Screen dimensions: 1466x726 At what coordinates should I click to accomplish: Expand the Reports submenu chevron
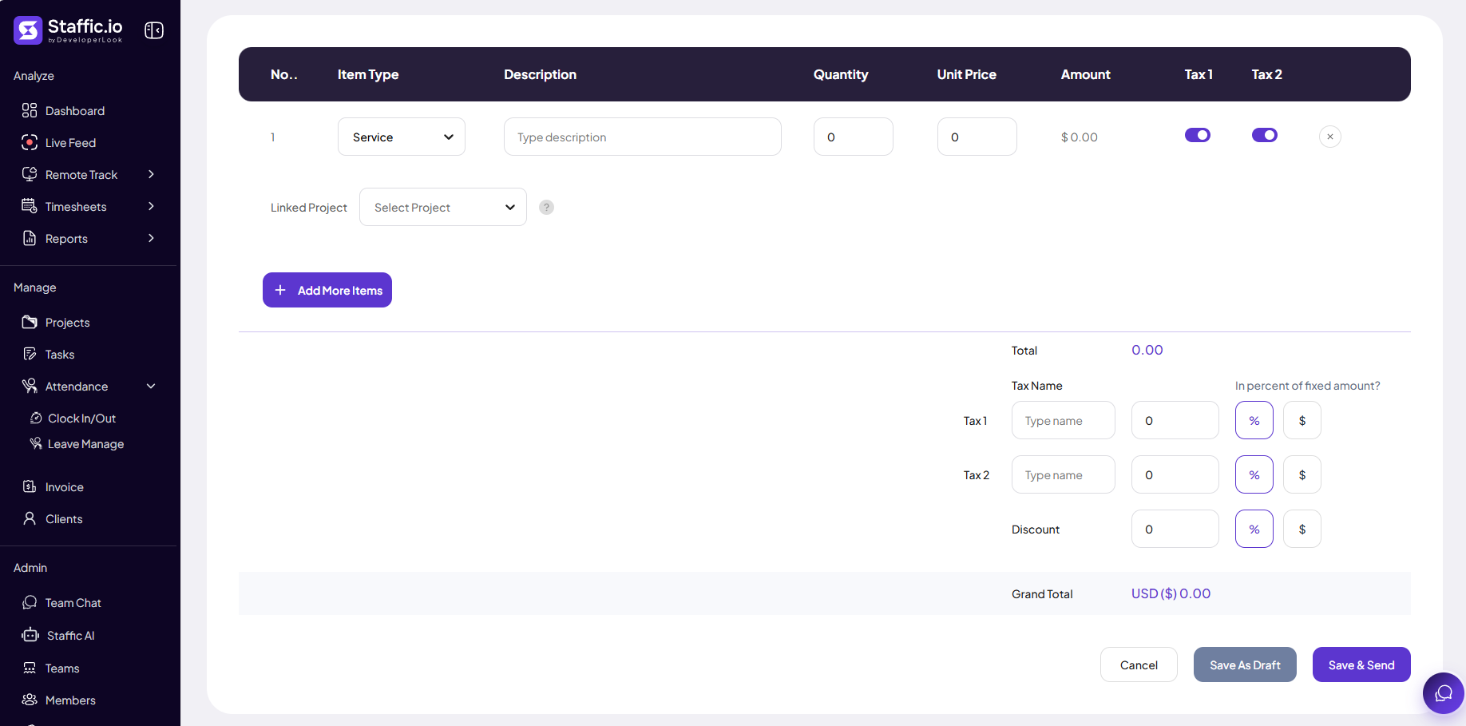(151, 238)
